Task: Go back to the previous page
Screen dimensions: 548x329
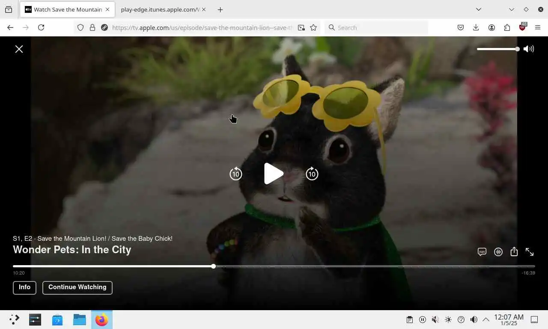Action: (x=10, y=27)
